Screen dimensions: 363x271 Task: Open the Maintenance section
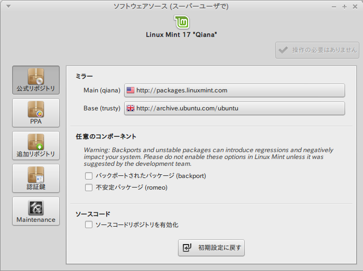tap(36, 211)
